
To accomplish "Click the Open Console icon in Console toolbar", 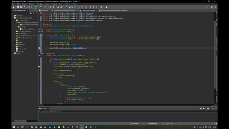I will pos(208,109).
